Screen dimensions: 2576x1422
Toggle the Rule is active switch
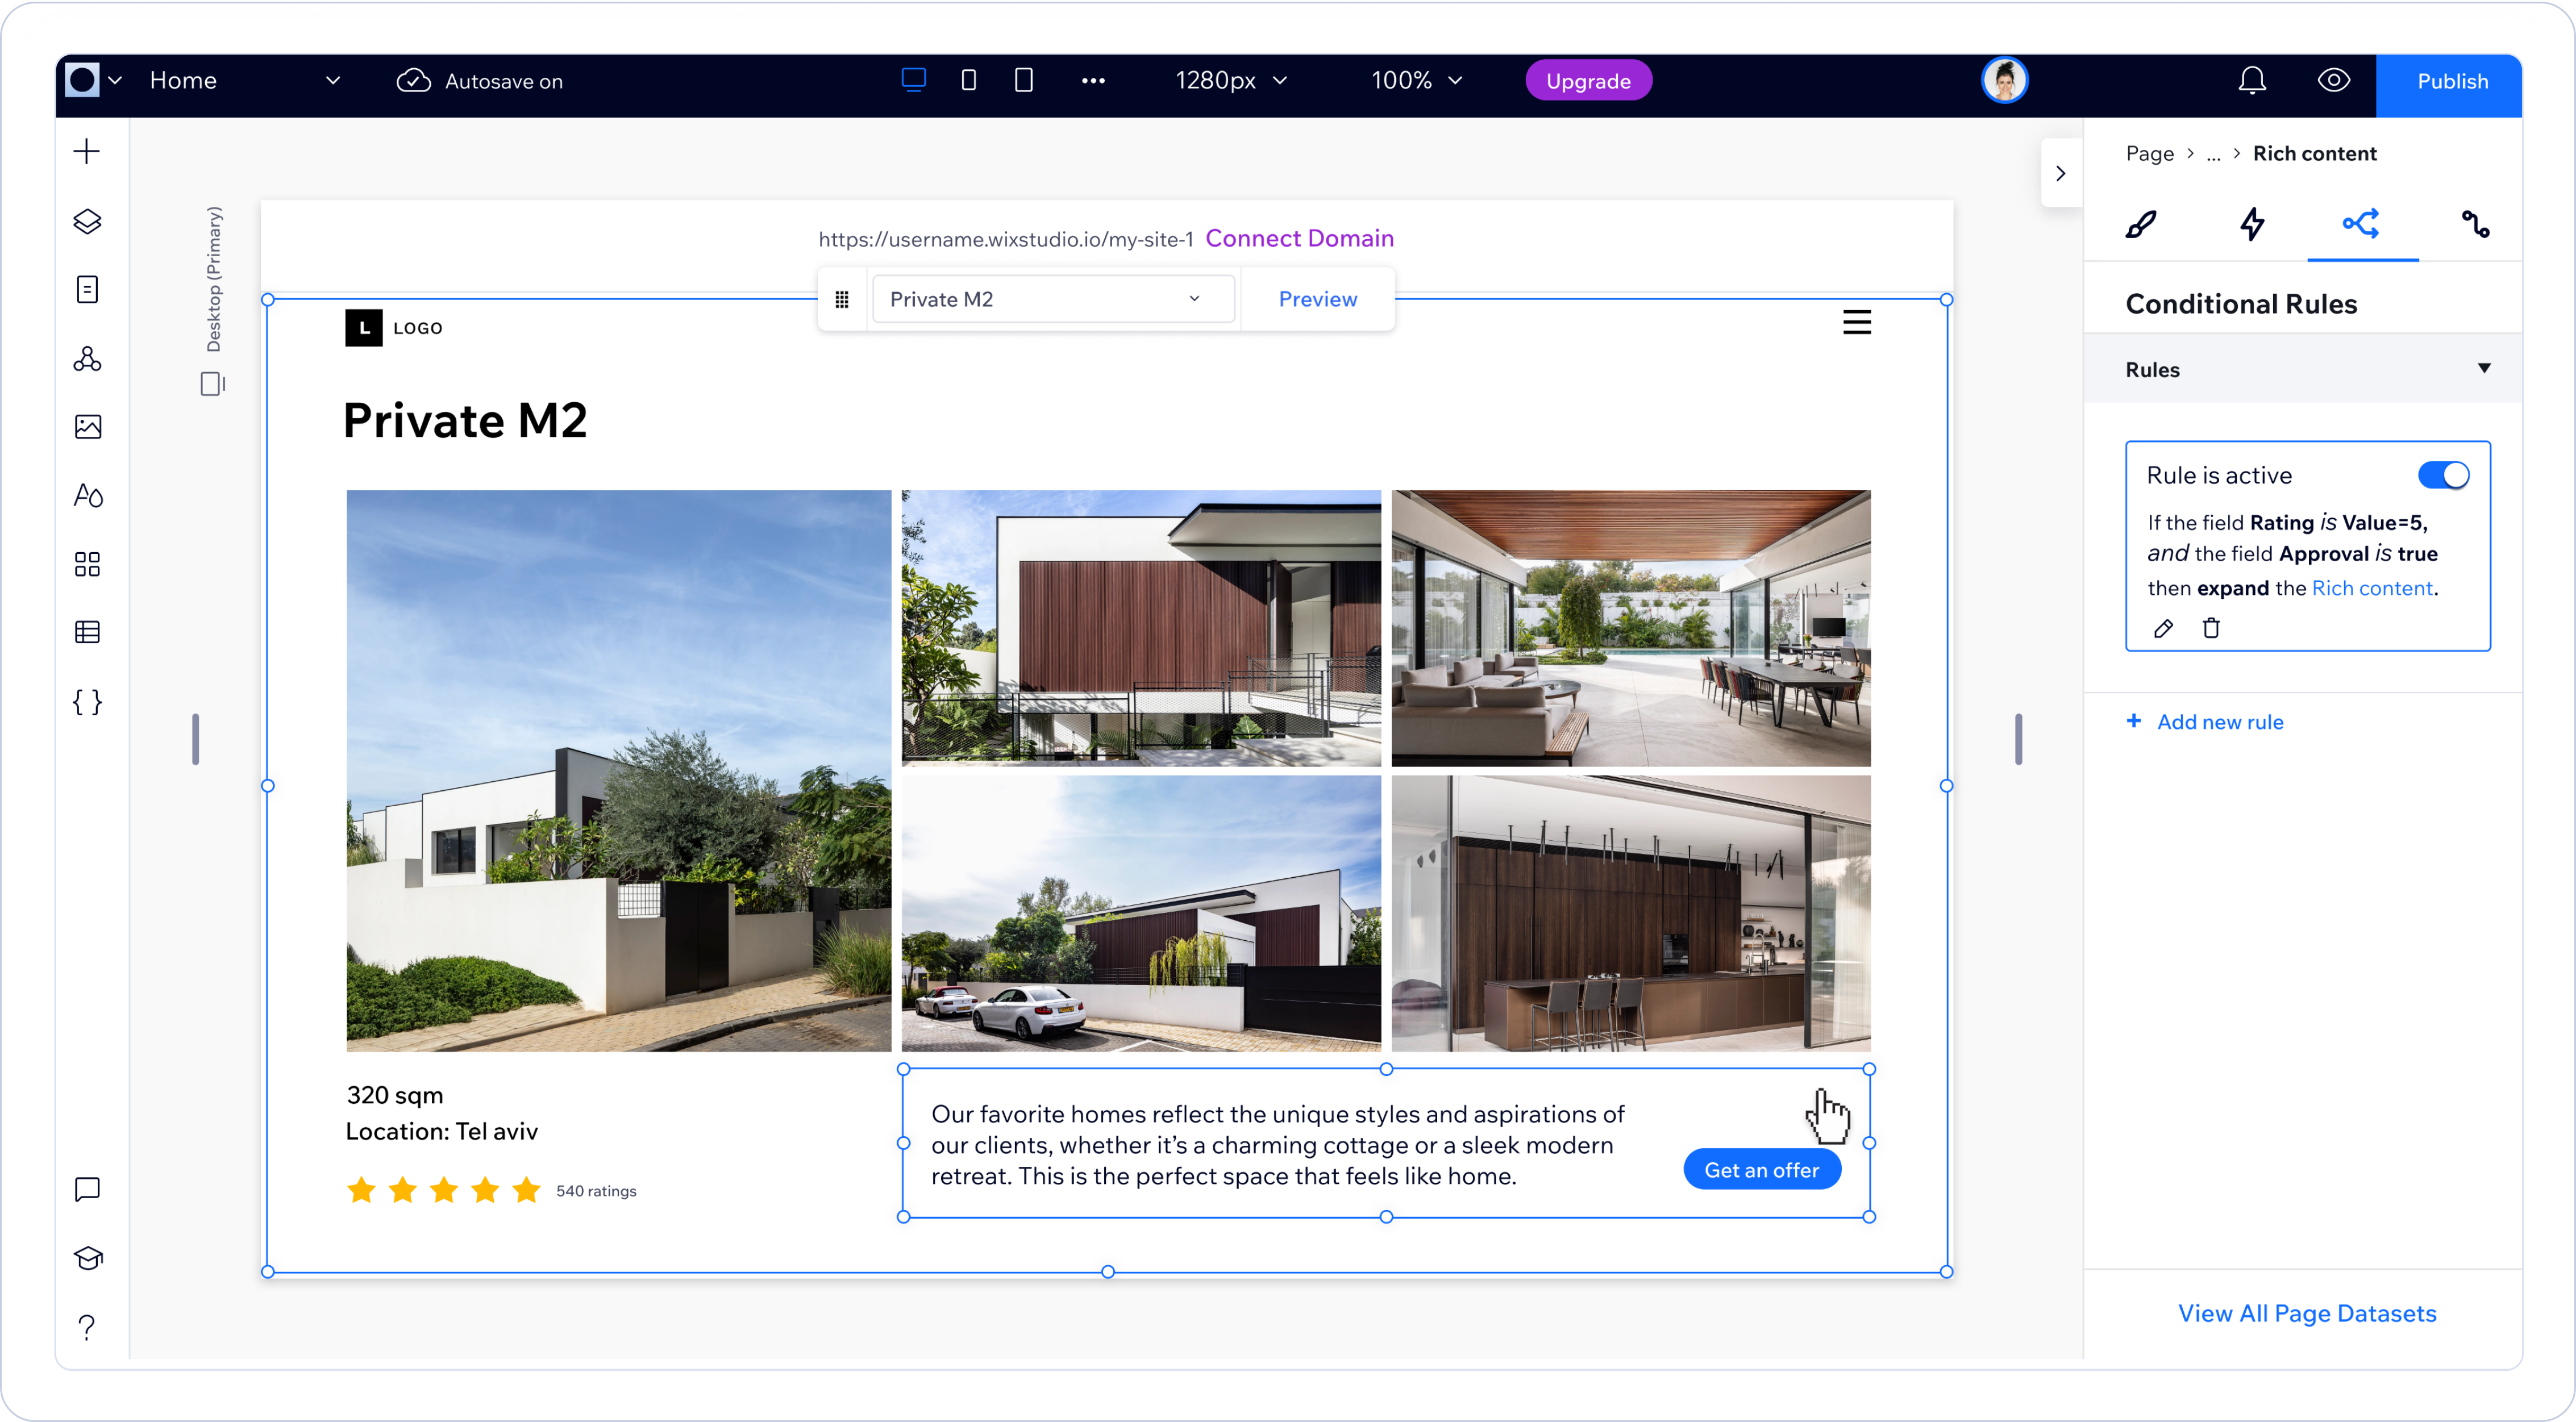click(x=2443, y=475)
